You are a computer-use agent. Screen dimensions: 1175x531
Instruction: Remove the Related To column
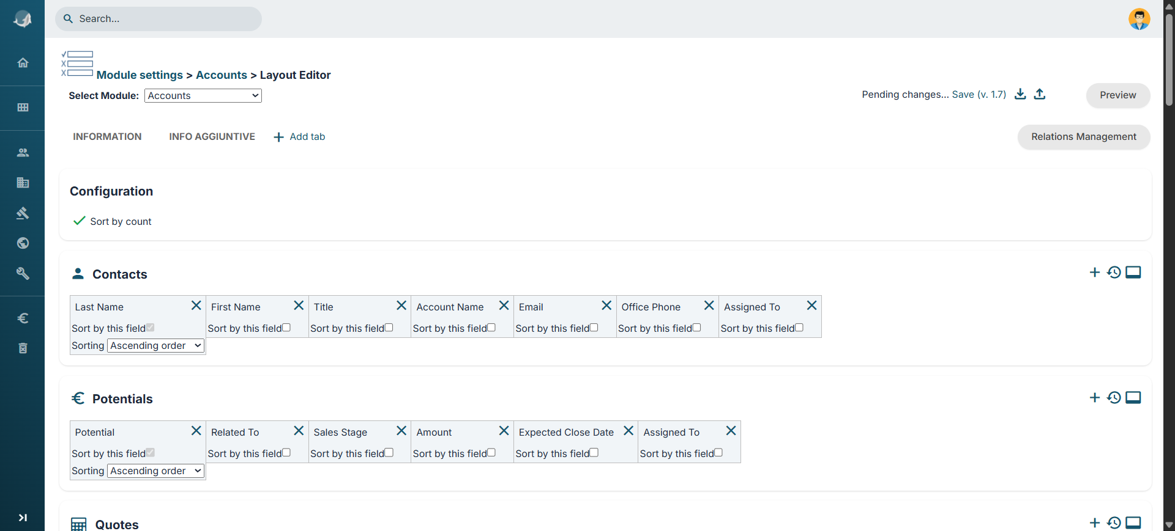click(299, 431)
